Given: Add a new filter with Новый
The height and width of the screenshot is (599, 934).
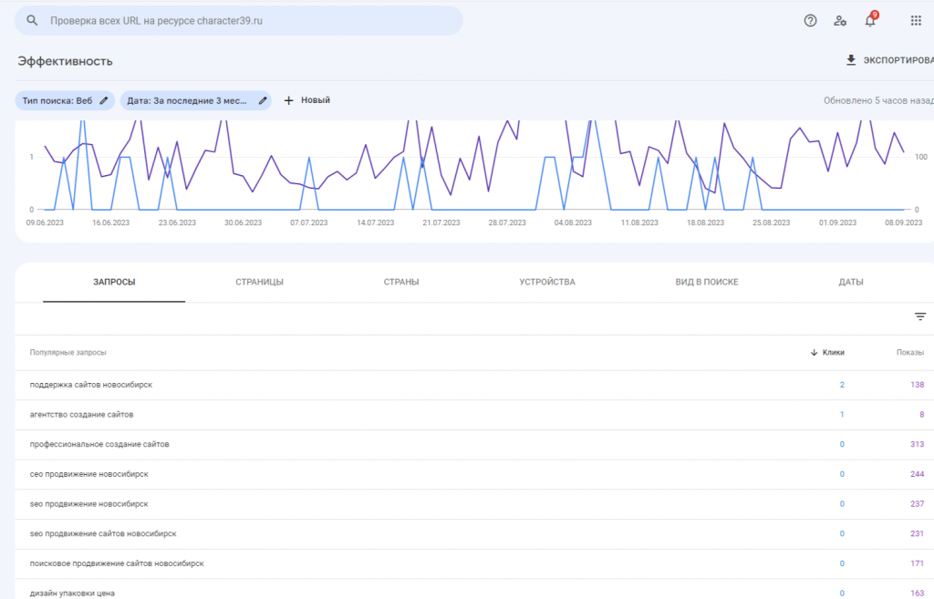Looking at the screenshot, I should point(306,100).
